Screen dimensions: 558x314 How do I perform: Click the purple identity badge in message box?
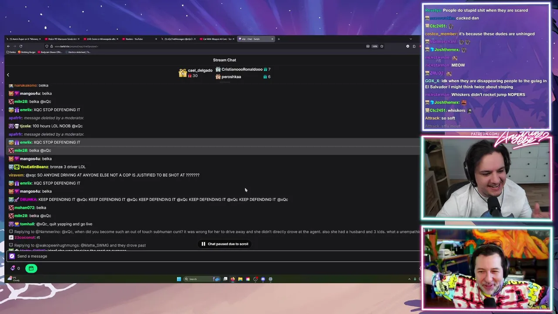tap(12, 256)
